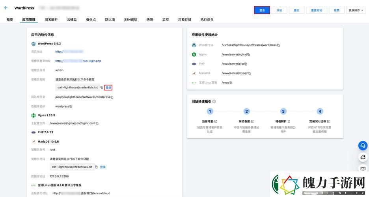Viewport: 369px width, 197px height.
Task: Copy the WordPress credentials cat command
Action: pyautogui.click(x=102, y=87)
